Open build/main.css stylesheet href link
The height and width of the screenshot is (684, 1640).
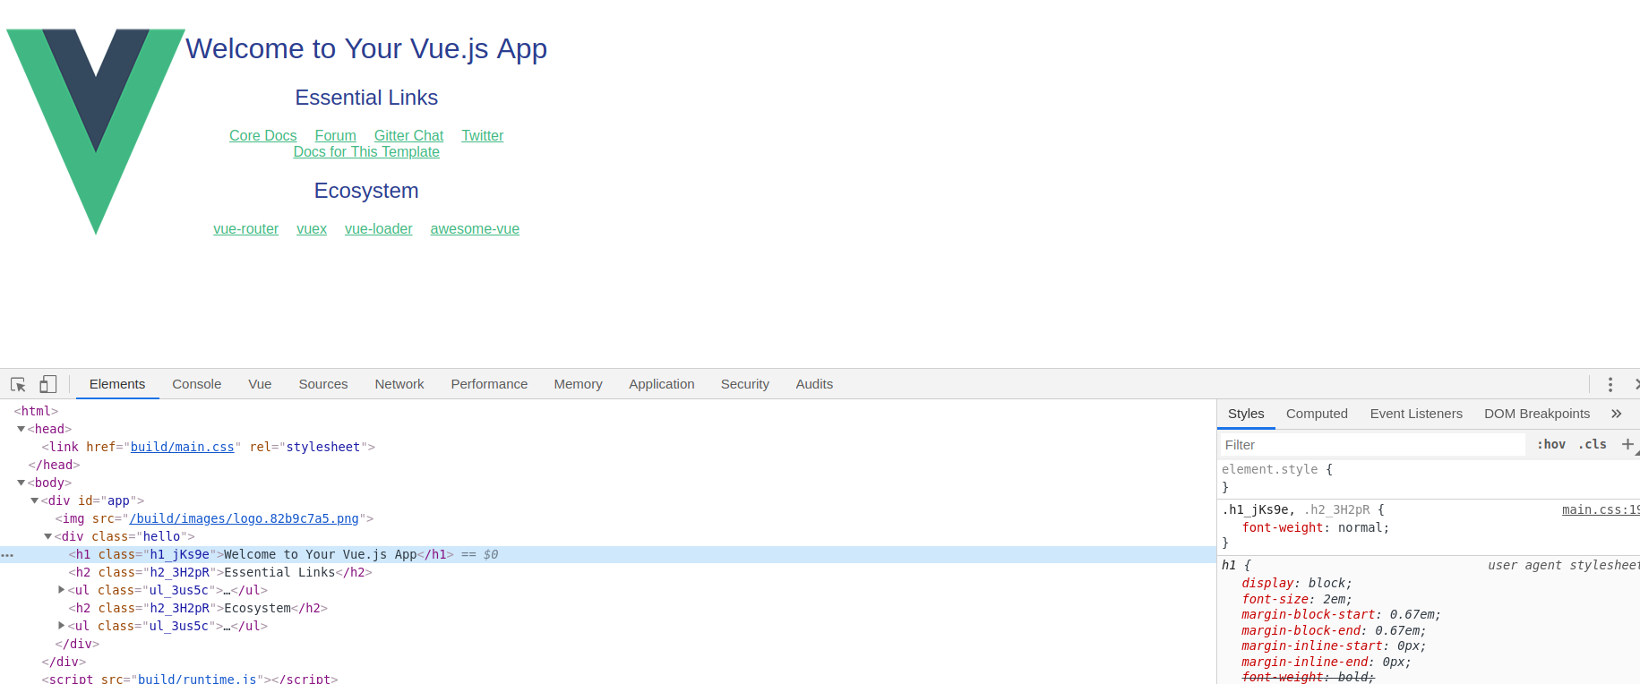pyautogui.click(x=182, y=447)
